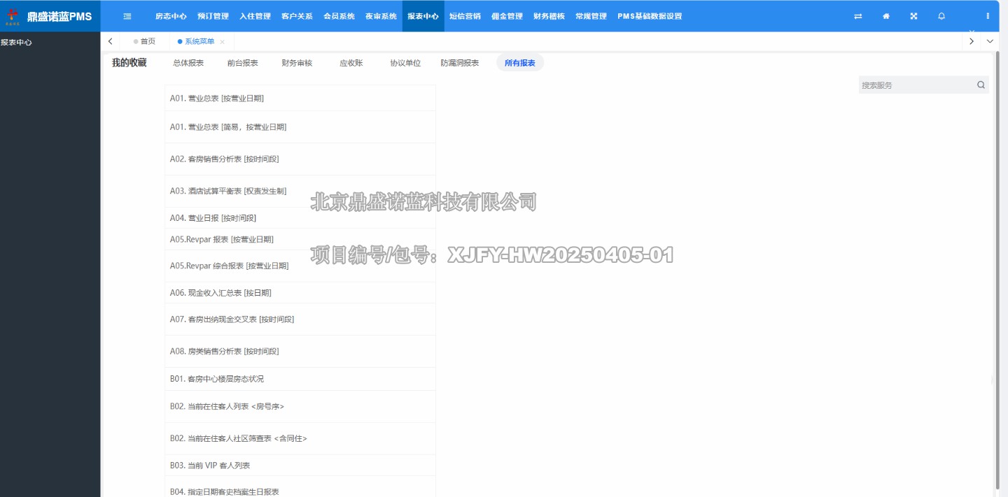The height and width of the screenshot is (497, 1008).
Task: Open A02. 客房销售分析表 report
Action: coord(300,159)
